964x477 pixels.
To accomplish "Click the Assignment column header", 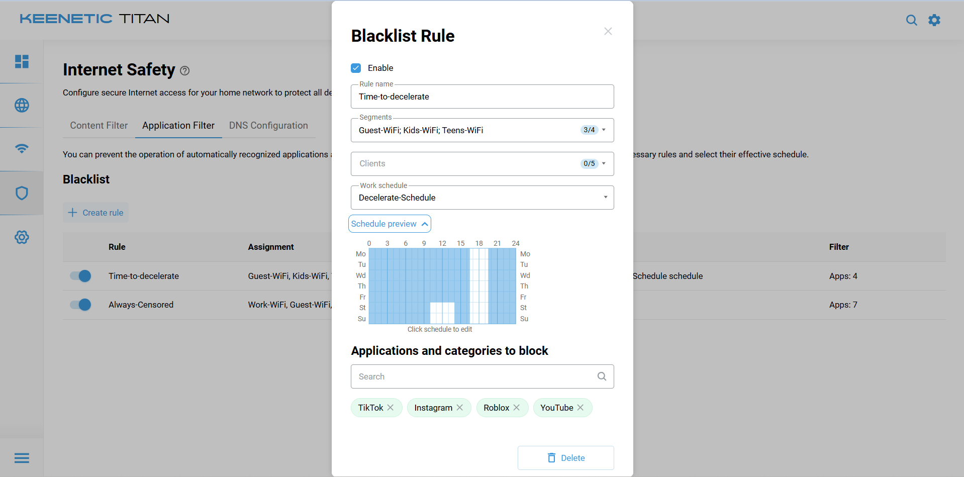I will pyautogui.click(x=271, y=247).
